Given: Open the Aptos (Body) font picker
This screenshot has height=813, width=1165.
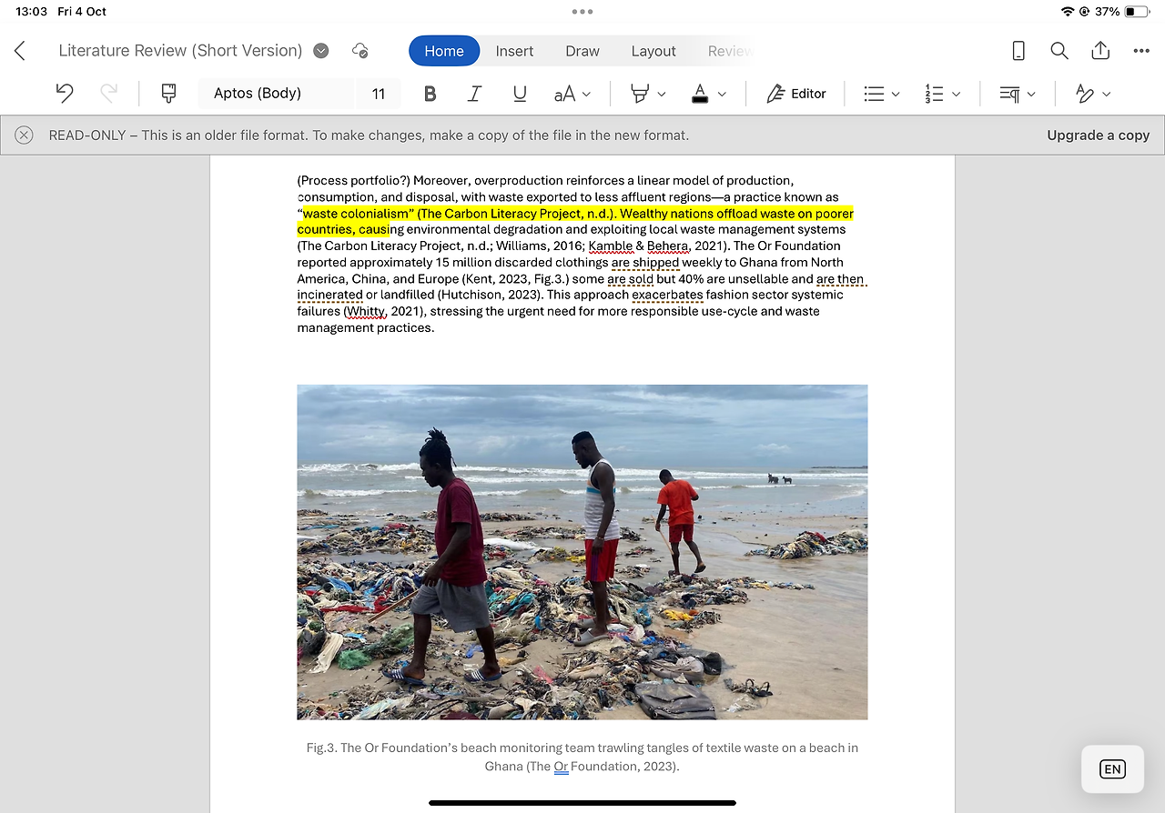Looking at the screenshot, I should [275, 93].
